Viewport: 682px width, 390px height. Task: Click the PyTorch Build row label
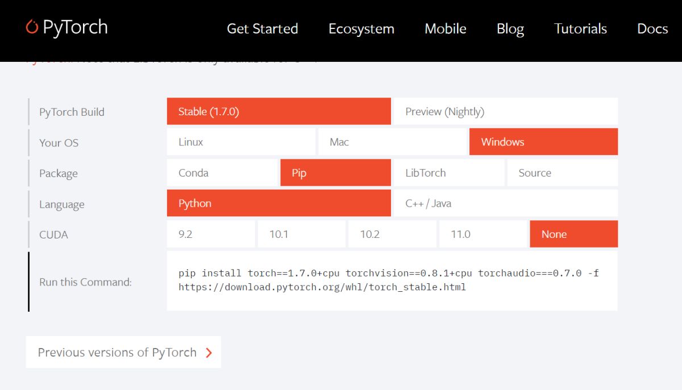pyautogui.click(x=72, y=112)
